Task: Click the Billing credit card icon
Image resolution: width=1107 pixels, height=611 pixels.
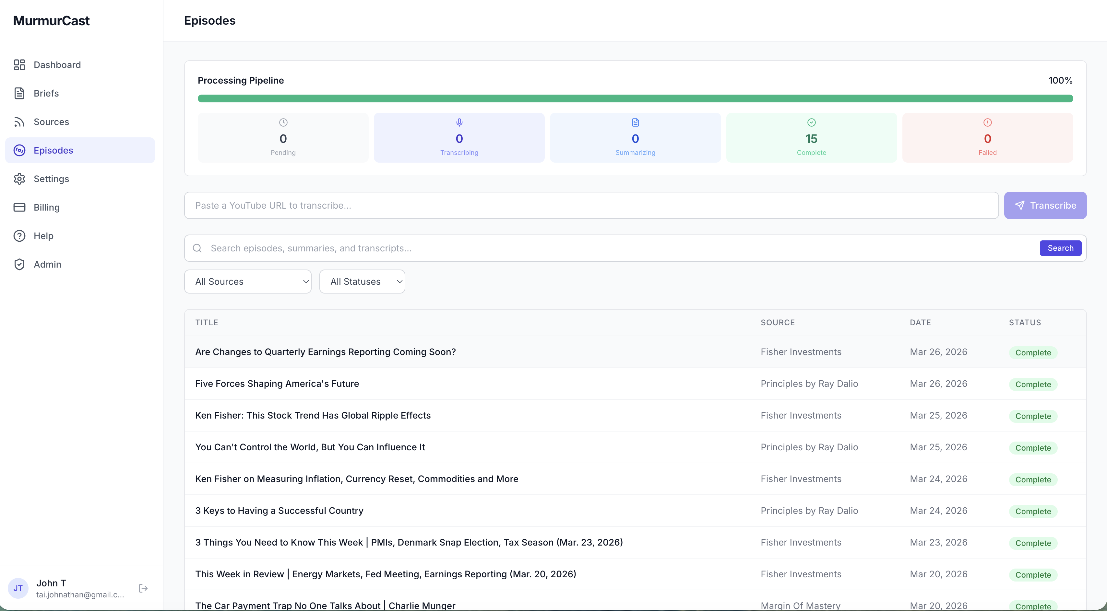Action: point(19,207)
